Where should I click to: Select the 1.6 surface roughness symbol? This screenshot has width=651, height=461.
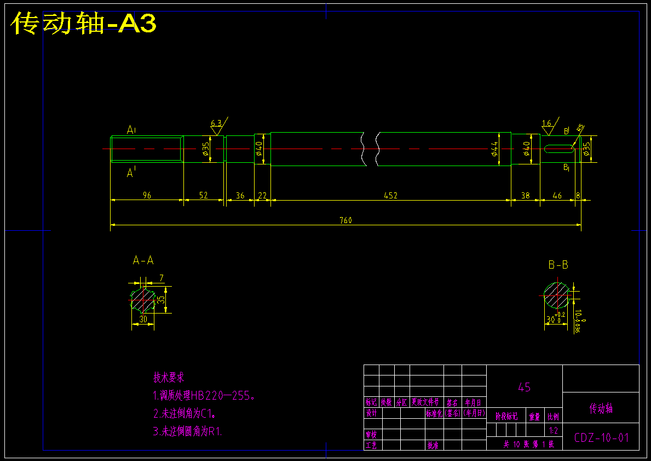pos(550,126)
